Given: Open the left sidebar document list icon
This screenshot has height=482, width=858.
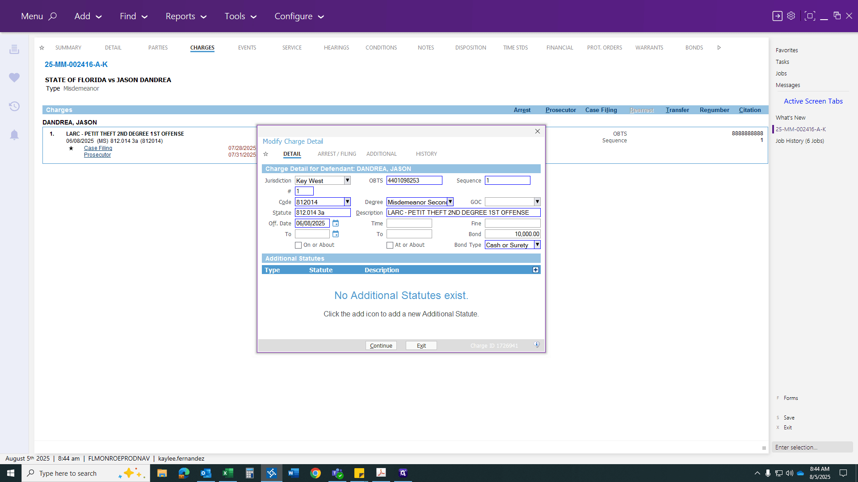Looking at the screenshot, I should [x=14, y=49].
